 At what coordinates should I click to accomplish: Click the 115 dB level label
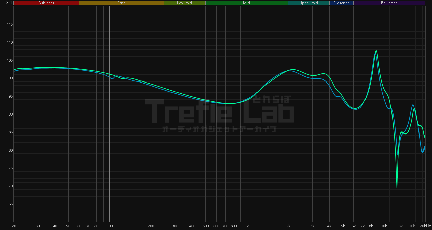pyautogui.click(x=9, y=25)
